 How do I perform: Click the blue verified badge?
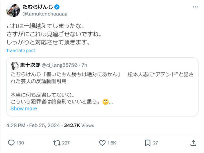pyautogui.click(x=57, y=7)
